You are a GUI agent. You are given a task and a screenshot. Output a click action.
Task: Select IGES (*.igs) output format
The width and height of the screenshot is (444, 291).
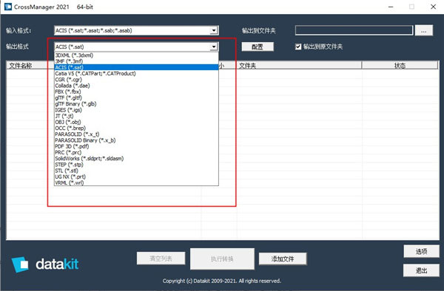(x=136, y=110)
